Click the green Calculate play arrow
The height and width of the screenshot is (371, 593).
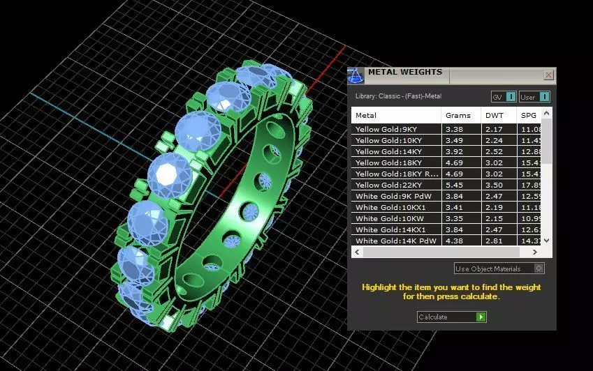pos(481,317)
